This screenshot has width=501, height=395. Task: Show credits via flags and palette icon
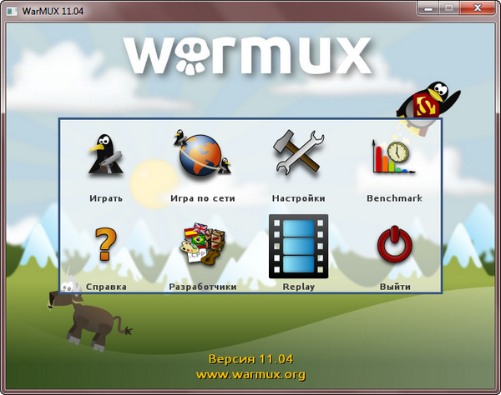(x=203, y=243)
